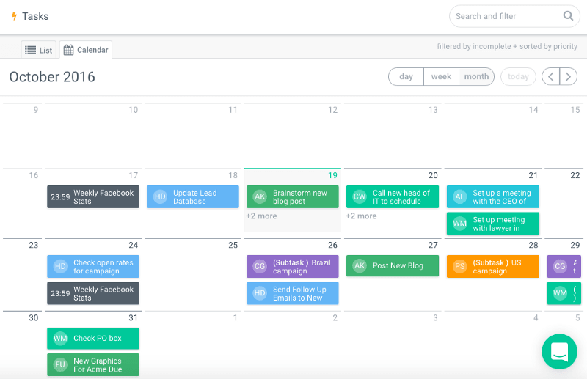Viewport: 587px width, 379px height.
Task: Click the FU avatar on New Graphics task
Action: (60, 364)
